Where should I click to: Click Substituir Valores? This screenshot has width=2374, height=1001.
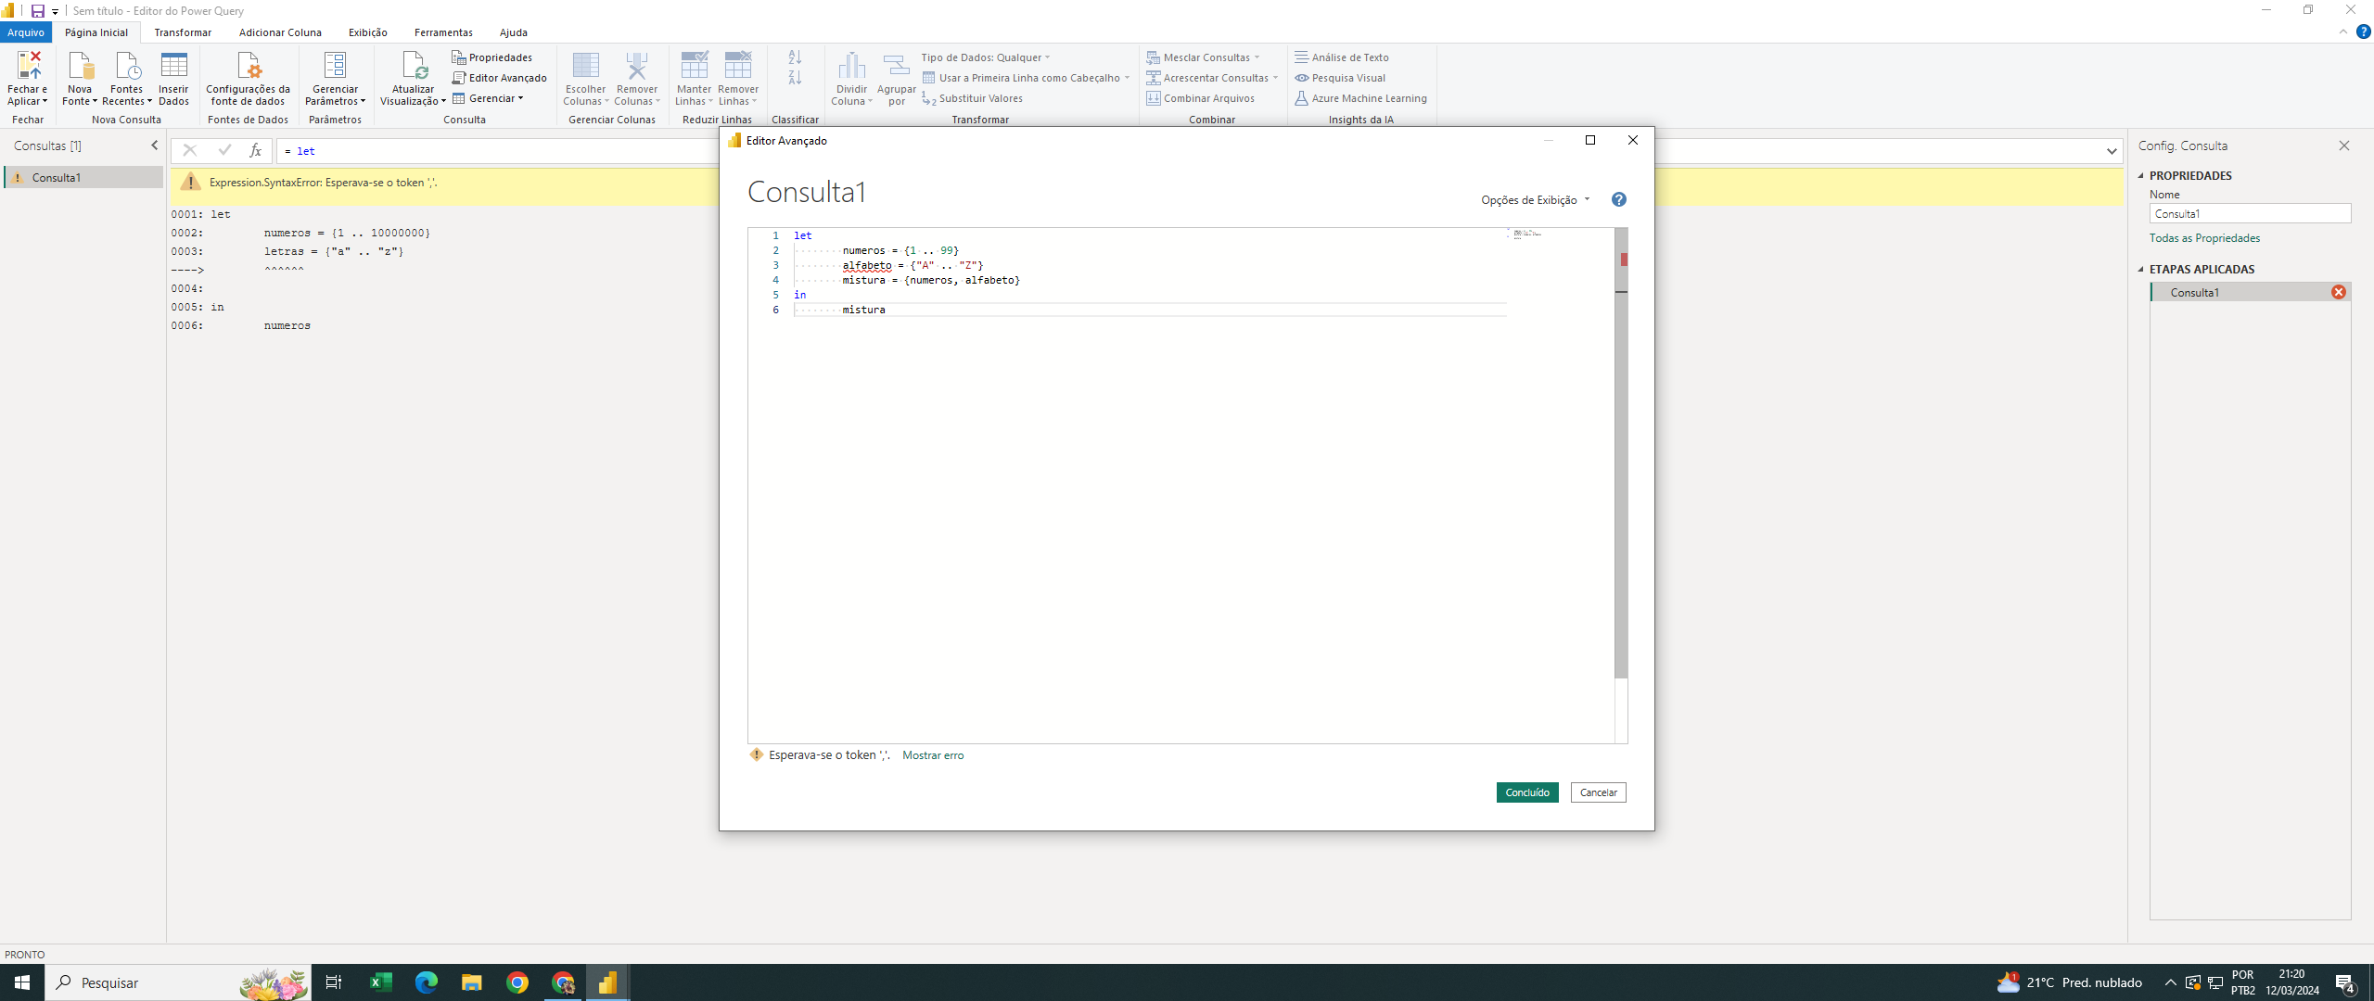(x=973, y=98)
